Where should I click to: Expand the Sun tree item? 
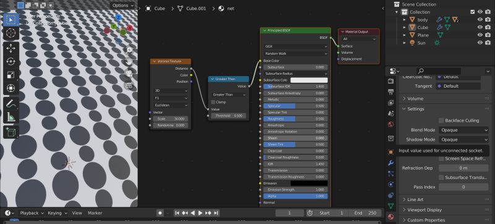point(405,43)
